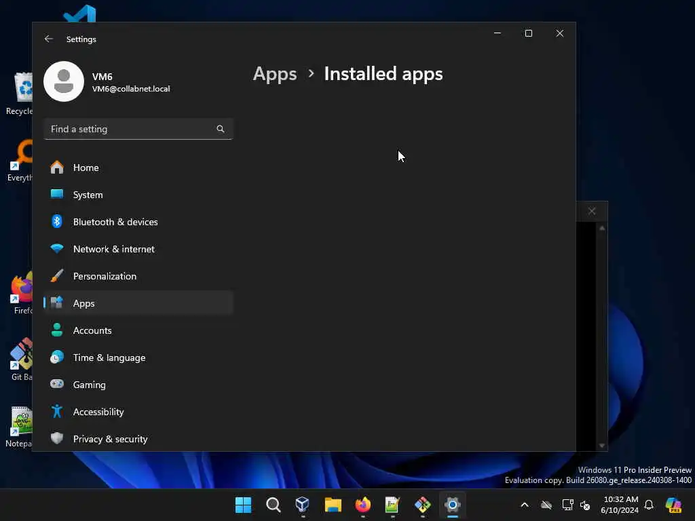This screenshot has width=695, height=521.
Task: Maximize the Settings window
Action: (528, 33)
